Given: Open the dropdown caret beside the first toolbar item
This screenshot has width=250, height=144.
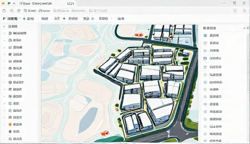Looking at the screenshot, I should click(x=20, y=19).
